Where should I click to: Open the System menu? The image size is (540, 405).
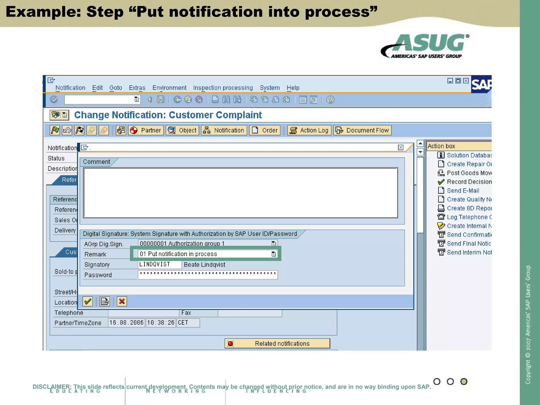[x=270, y=88]
